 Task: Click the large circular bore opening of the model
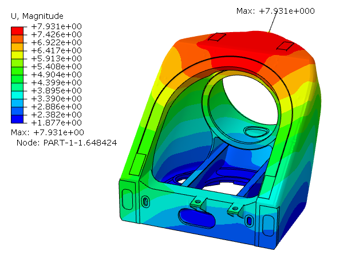249,100
